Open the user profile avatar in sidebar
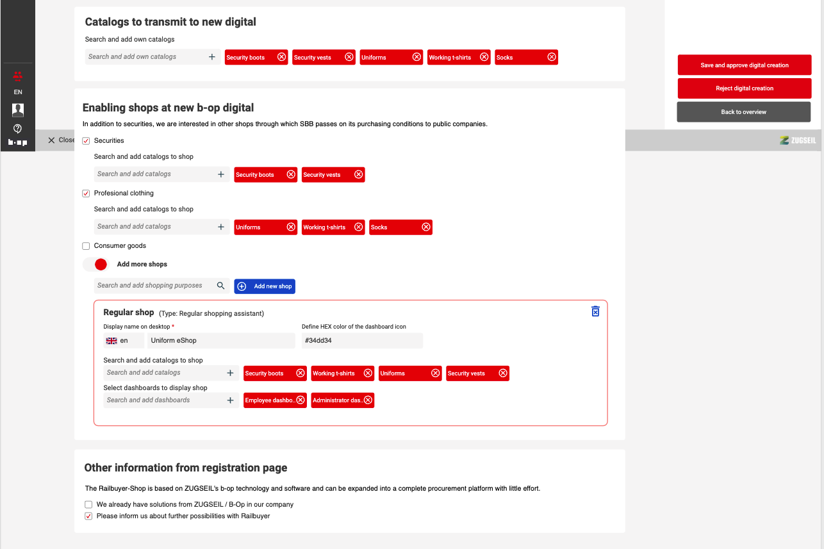824x549 pixels. point(18,110)
